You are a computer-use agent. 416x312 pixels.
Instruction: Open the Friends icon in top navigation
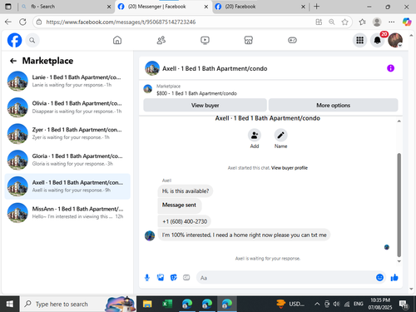point(161,40)
